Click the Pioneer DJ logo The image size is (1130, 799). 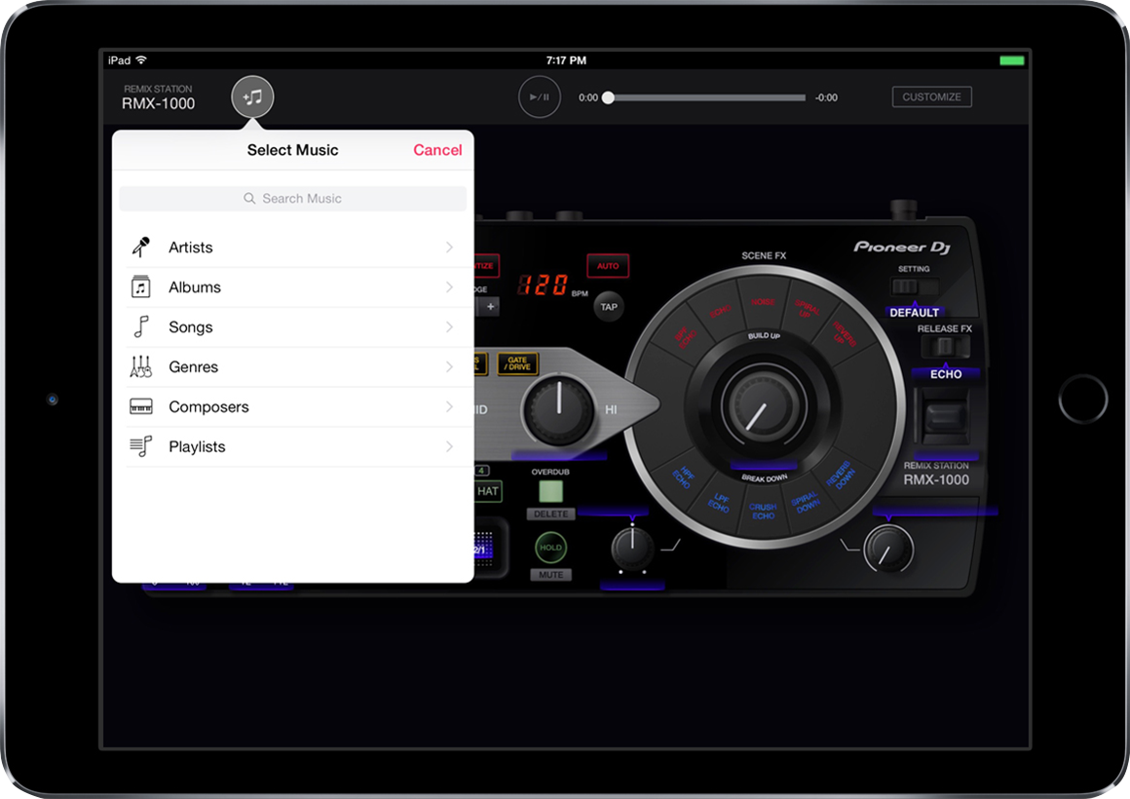902,247
